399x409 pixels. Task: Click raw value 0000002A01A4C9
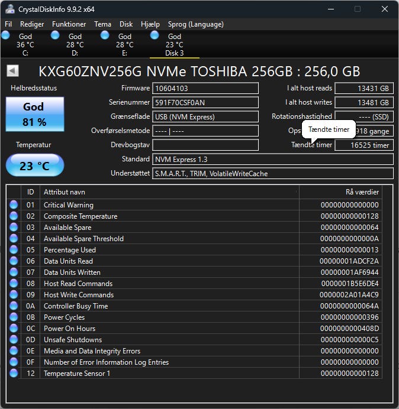coord(349,295)
